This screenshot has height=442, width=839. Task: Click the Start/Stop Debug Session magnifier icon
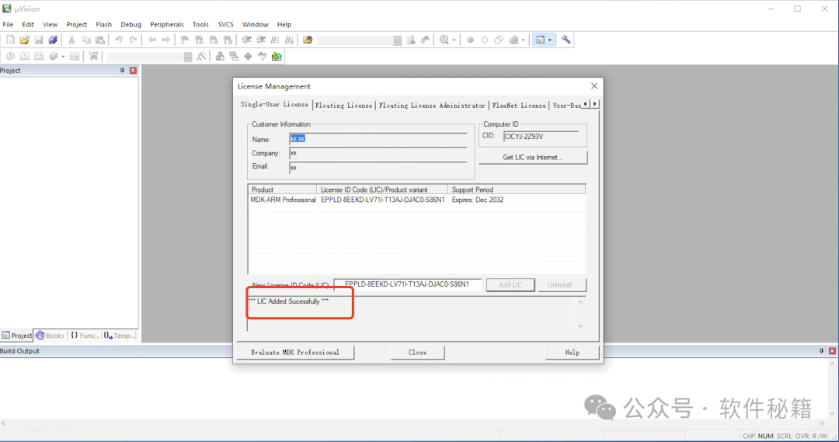click(444, 40)
